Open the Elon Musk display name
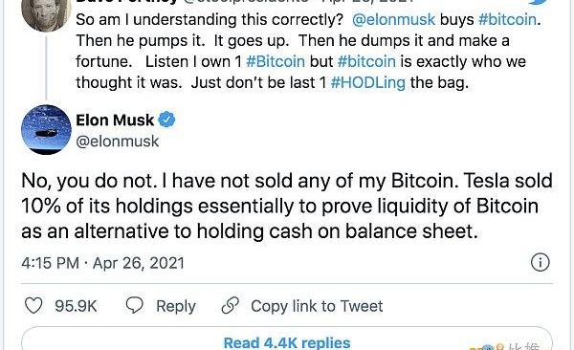The image size is (574, 350). coord(115,120)
